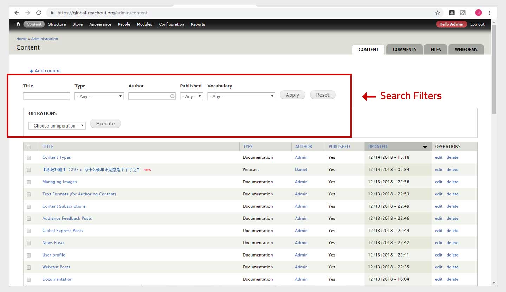Open the Content menu in admin toolbar
This screenshot has width=506, height=292.
34,24
